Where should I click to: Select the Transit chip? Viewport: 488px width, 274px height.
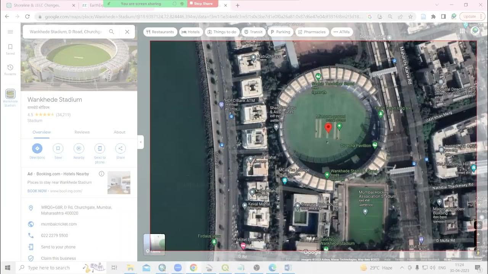point(254,32)
